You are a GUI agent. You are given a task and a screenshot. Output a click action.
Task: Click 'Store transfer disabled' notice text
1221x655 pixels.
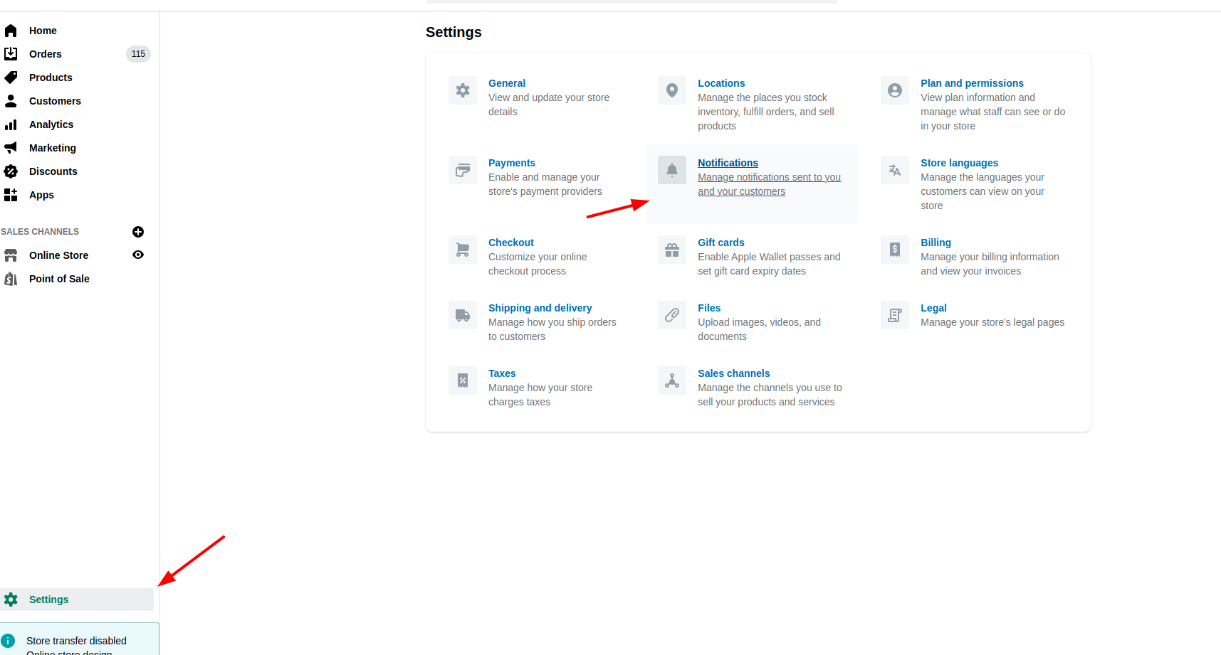click(x=76, y=641)
